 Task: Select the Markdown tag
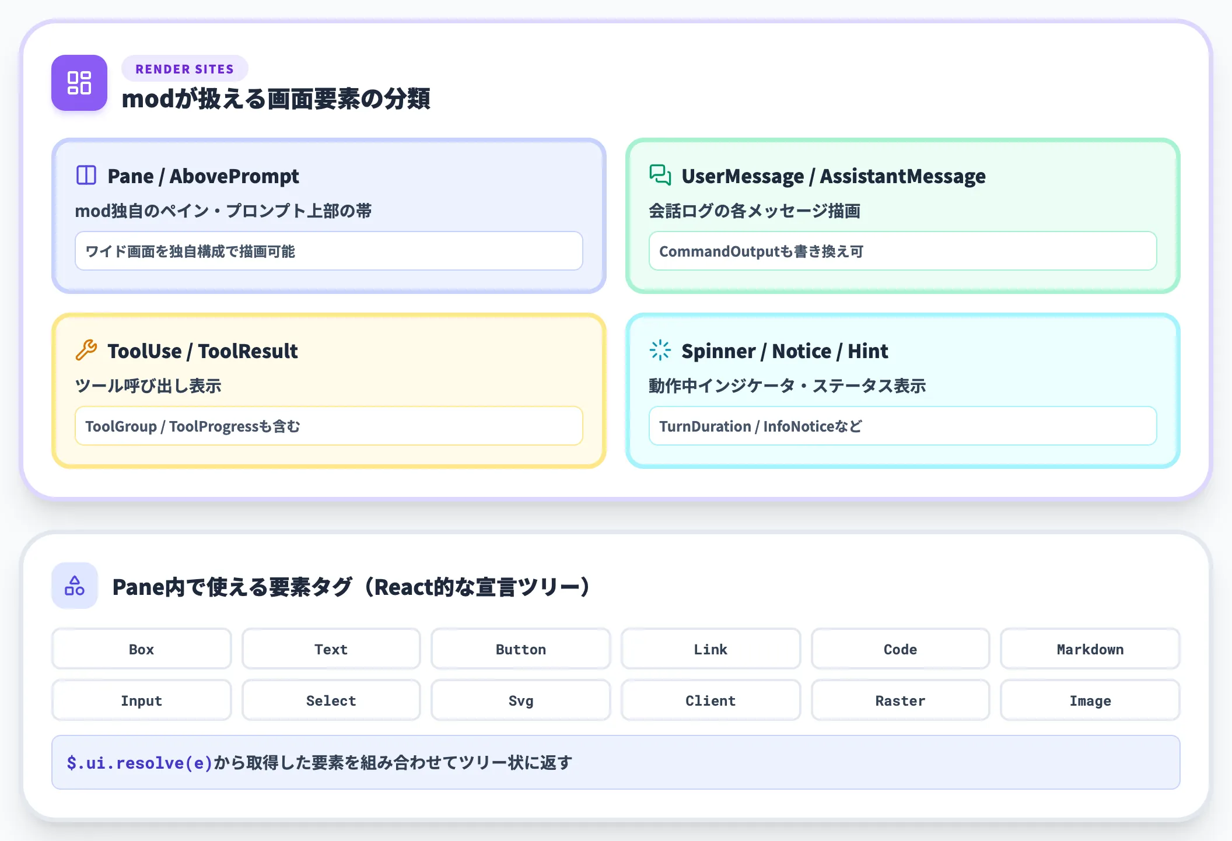click(x=1090, y=649)
